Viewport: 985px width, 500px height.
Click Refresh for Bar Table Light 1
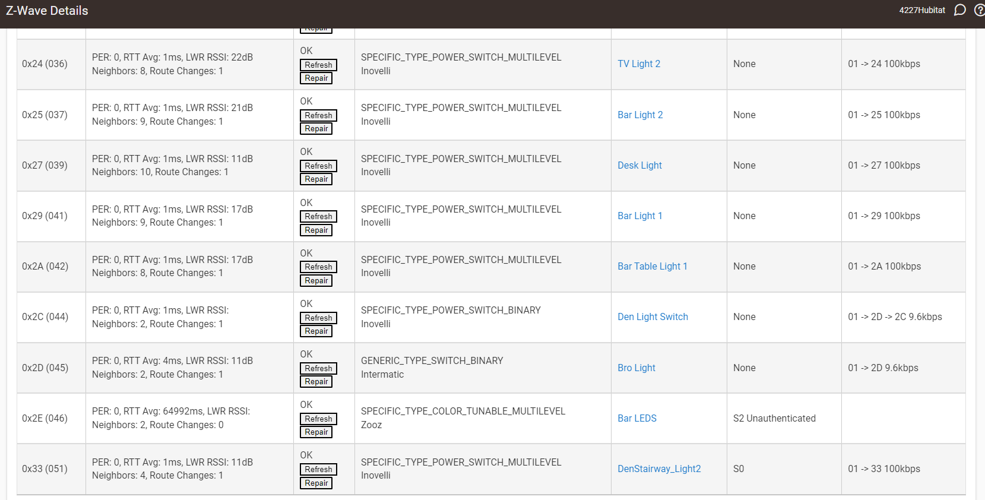click(x=318, y=267)
